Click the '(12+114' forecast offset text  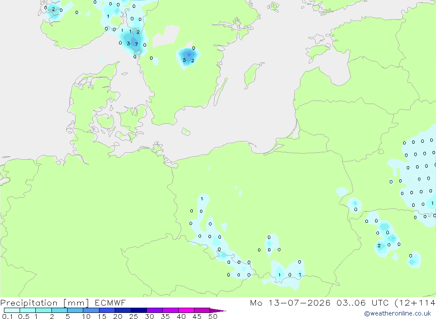point(415,302)
